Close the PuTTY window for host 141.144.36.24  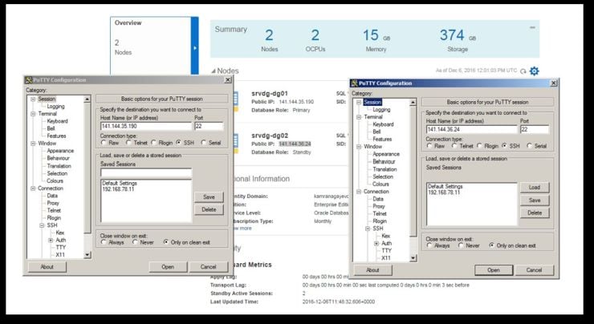point(554,83)
